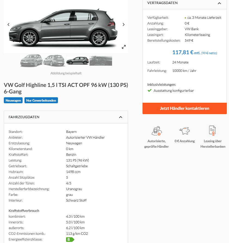Click the 117,81 € monthly price
The width and height of the screenshot is (229, 243).
[x=183, y=52]
